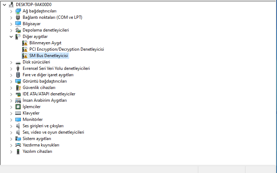Collapse the Diğer aygıtlar category
Screen dimensions: 277x173
[11, 37]
